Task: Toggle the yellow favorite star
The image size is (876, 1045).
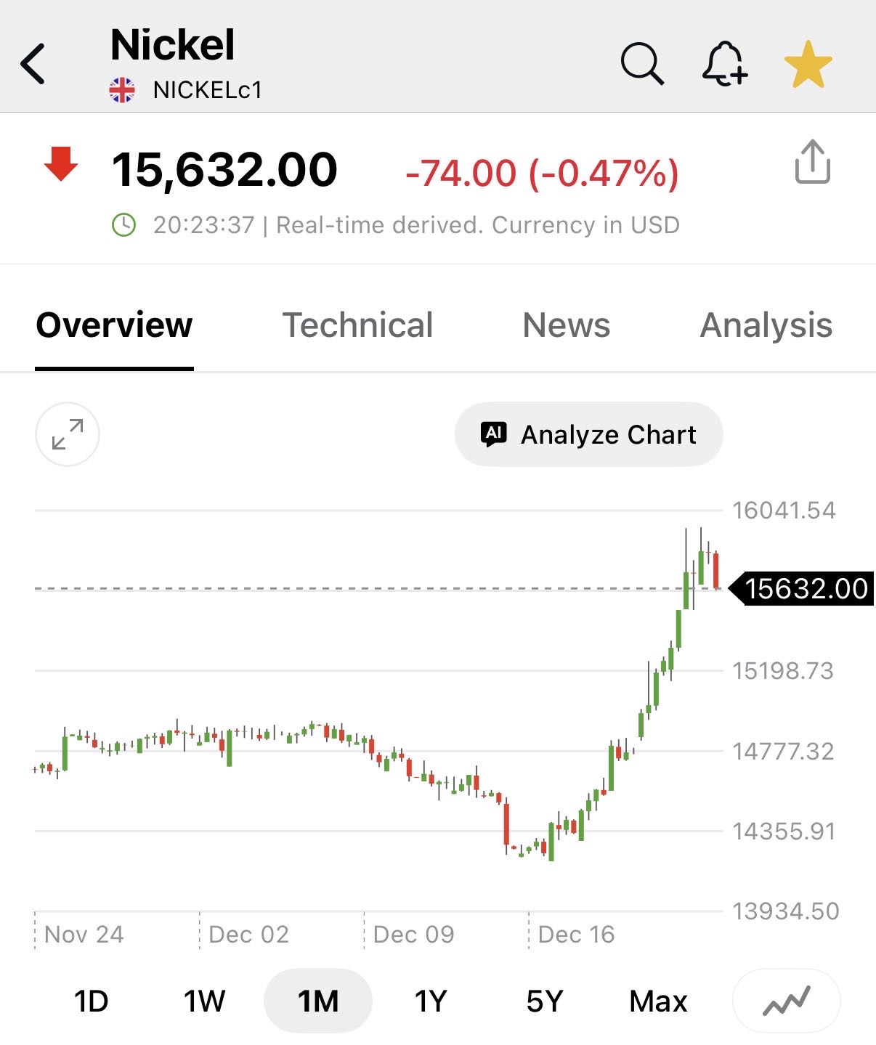Action: 808,65
